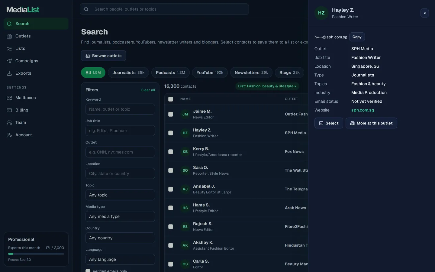
Task: Tick the select-all checkbox in the table header
Action: coord(171,99)
